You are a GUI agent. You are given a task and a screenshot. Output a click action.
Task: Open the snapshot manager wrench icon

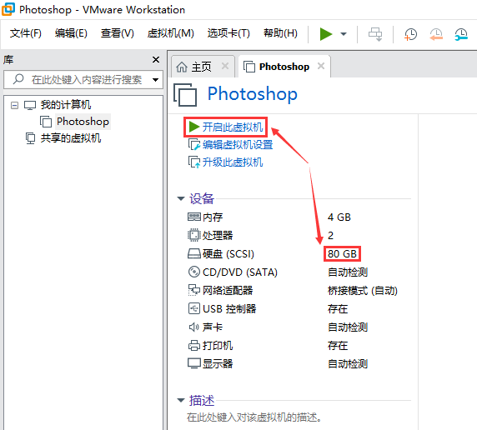tap(461, 34)
